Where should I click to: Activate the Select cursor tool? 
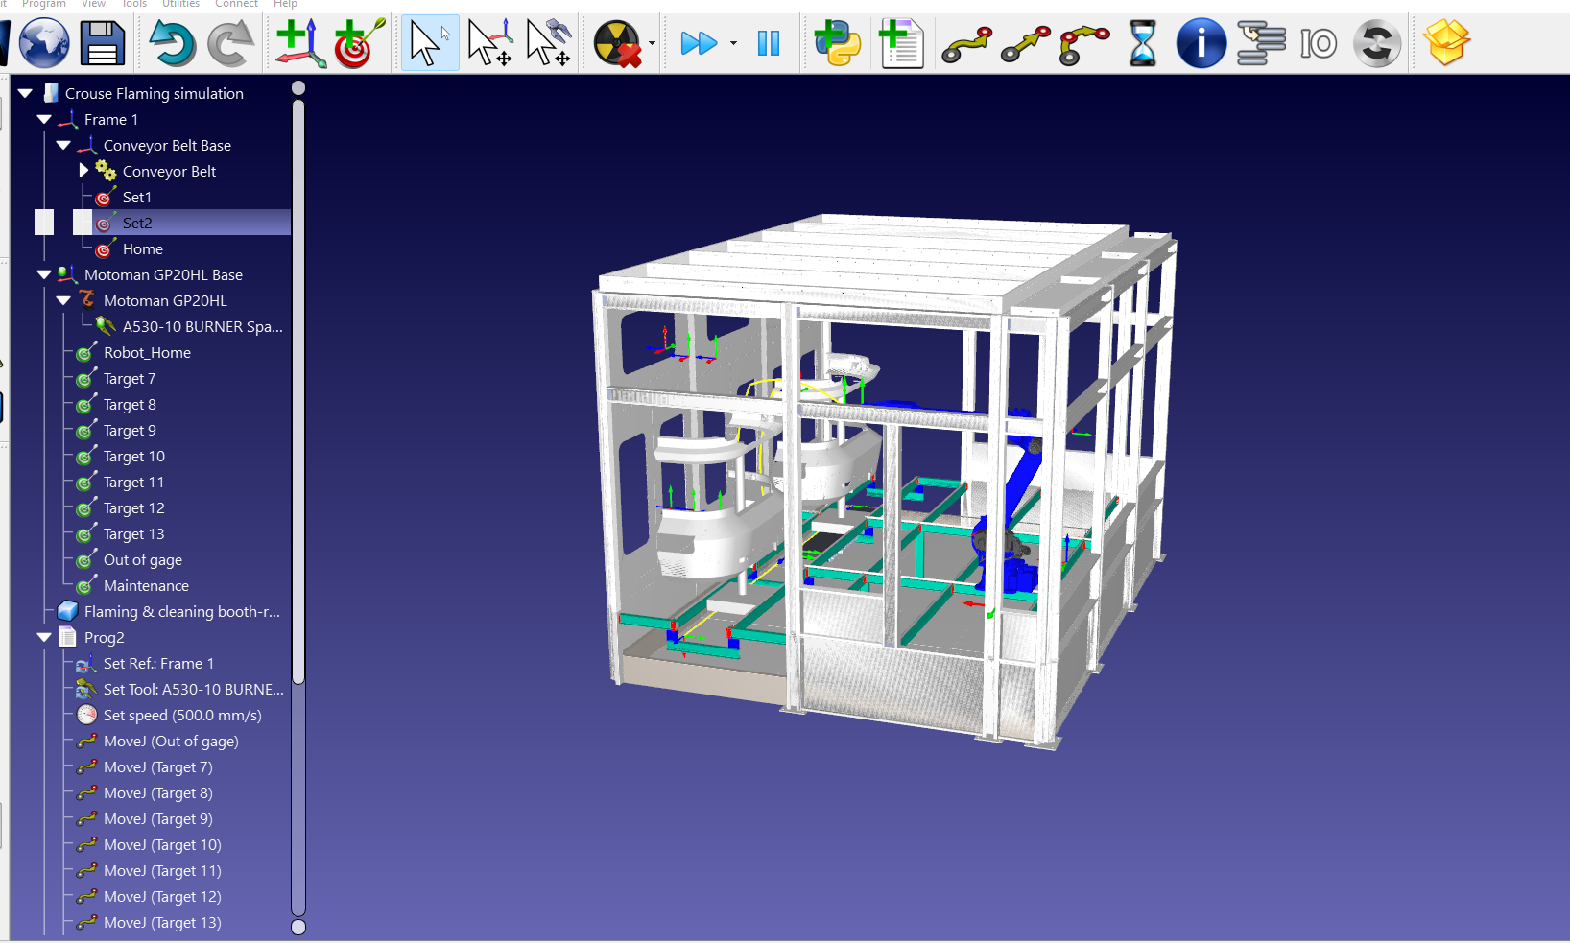pos(429,43)
